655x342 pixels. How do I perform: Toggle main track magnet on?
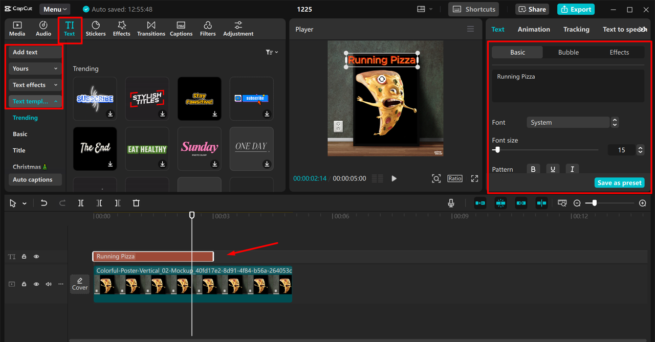pos(480,203)
